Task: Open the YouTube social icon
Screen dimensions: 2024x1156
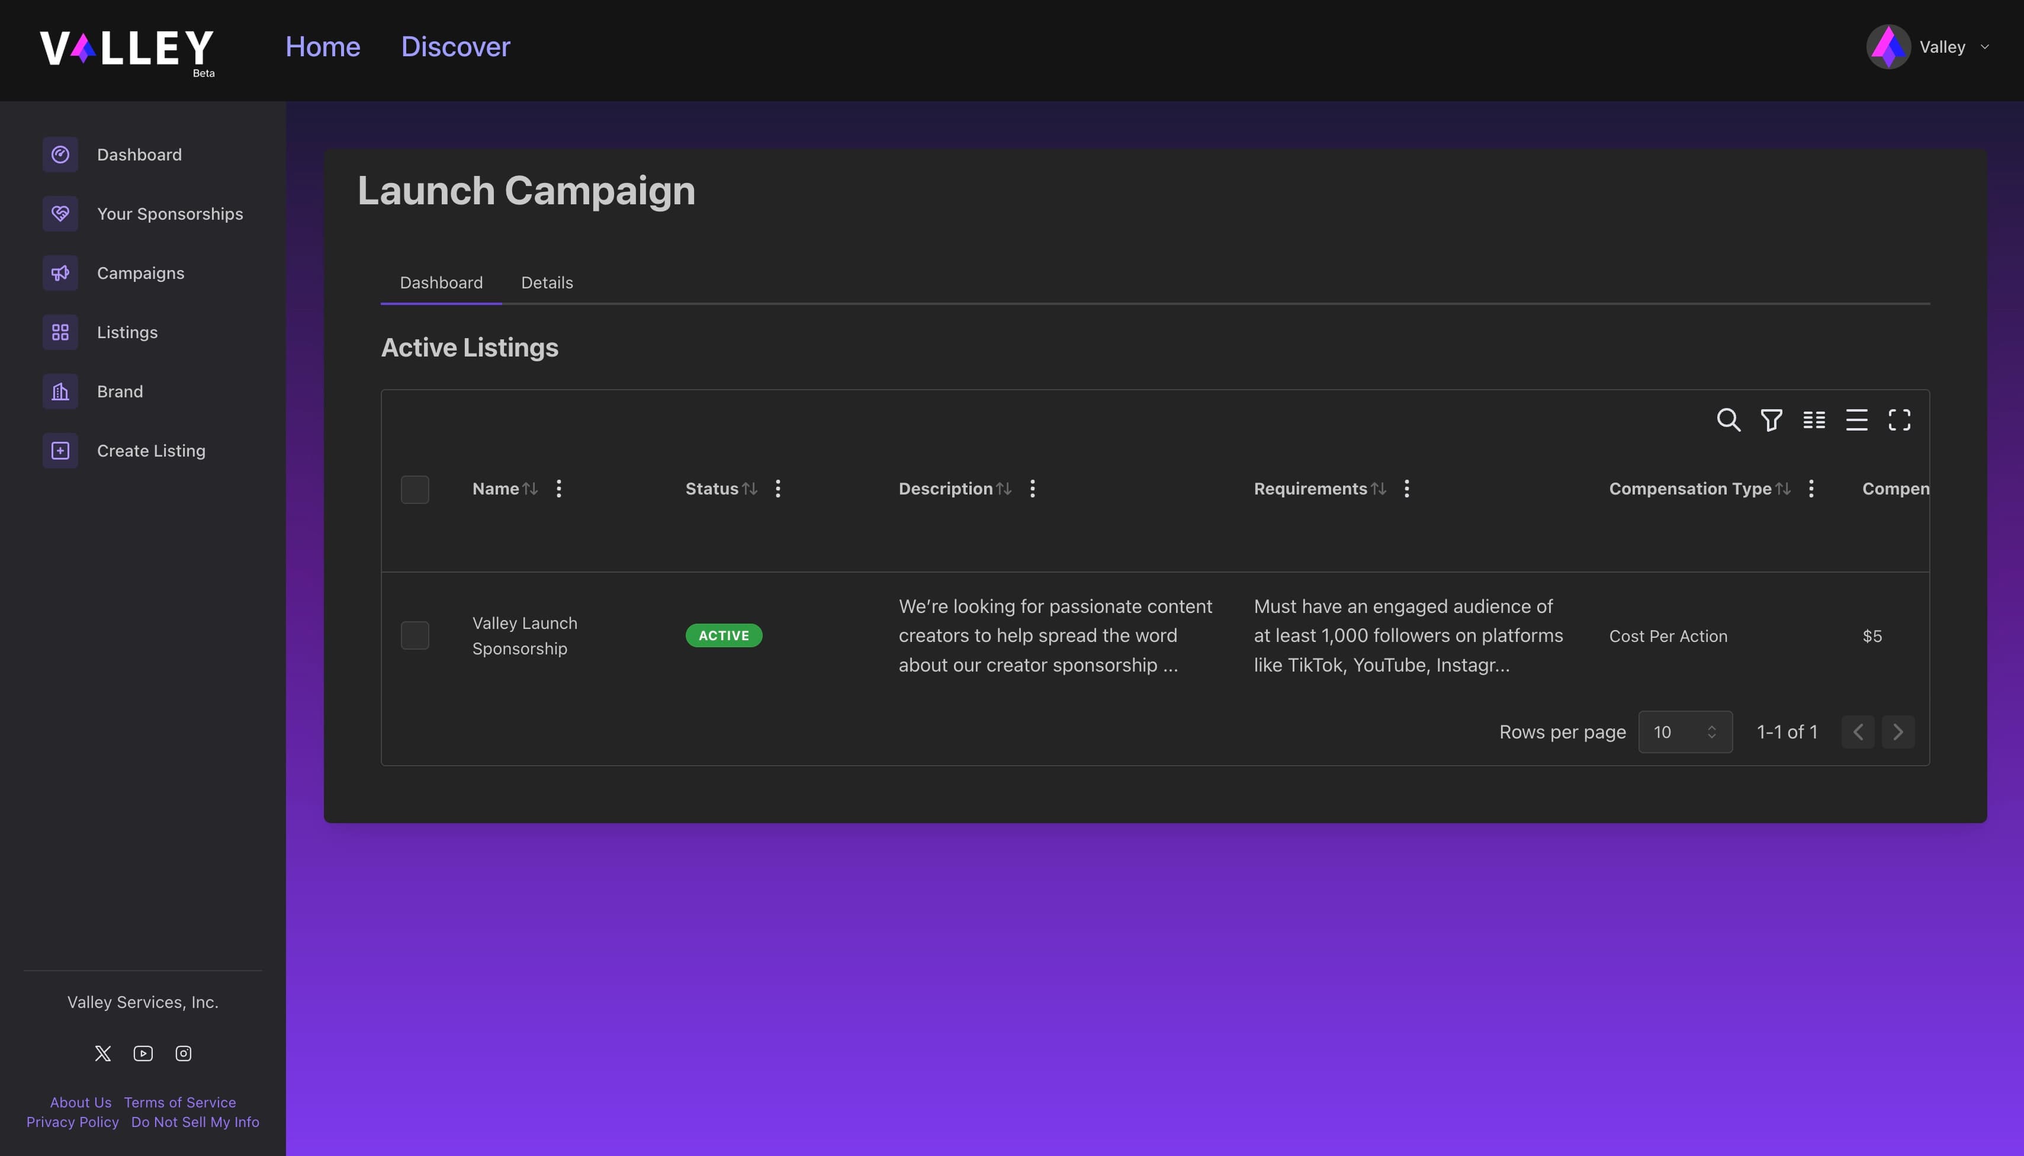Action: coord(143,1054)
